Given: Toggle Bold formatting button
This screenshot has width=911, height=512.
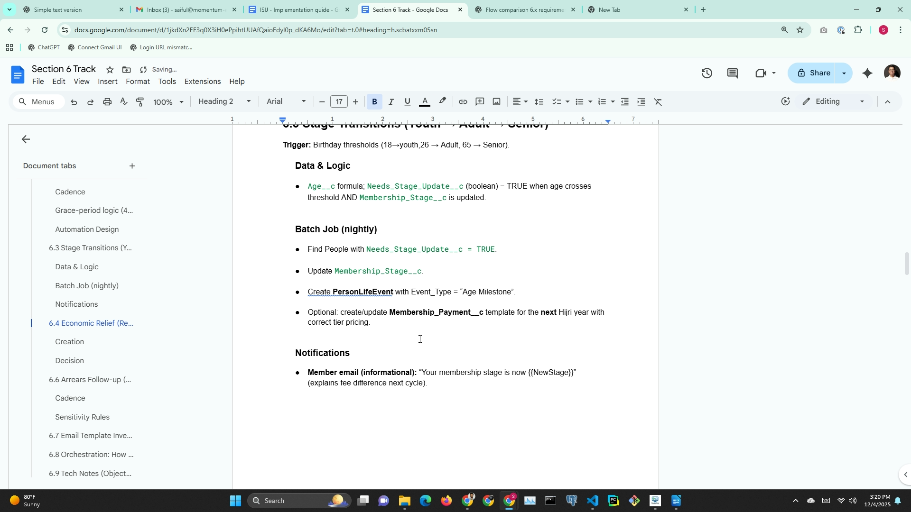Looking at the screenshot, I should (374, 102).
